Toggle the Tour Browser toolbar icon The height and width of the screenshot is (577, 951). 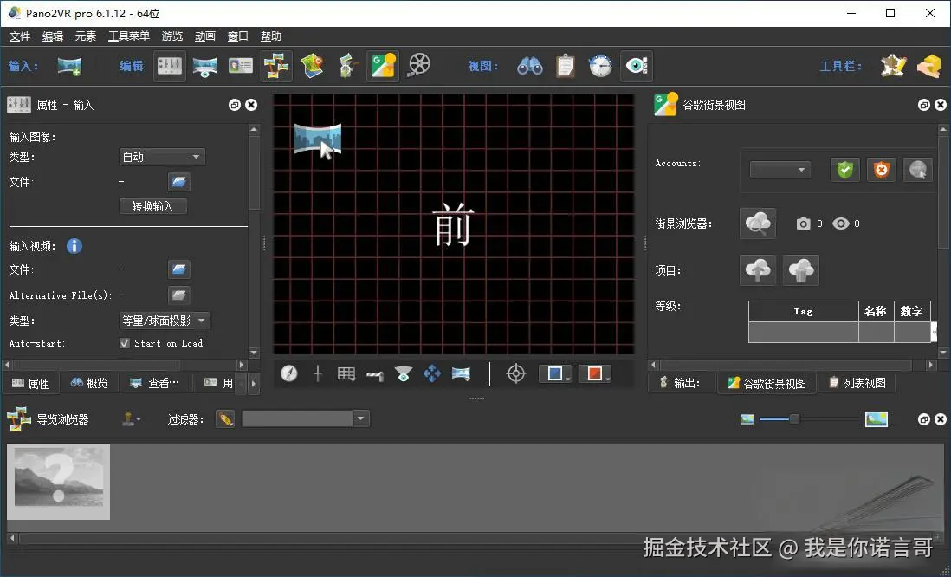coord(276,66)
